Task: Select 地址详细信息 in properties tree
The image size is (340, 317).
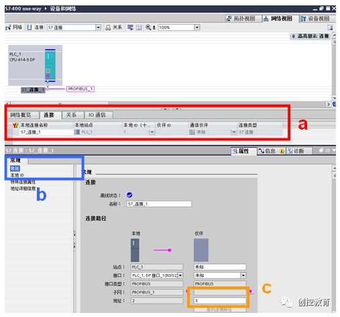Action: [23, 189]
